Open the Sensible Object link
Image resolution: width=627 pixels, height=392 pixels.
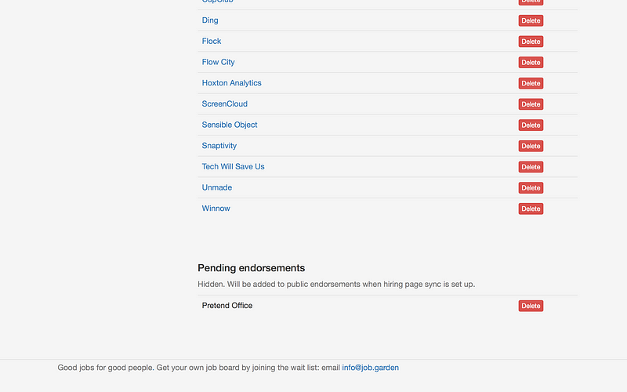(230, 125)
